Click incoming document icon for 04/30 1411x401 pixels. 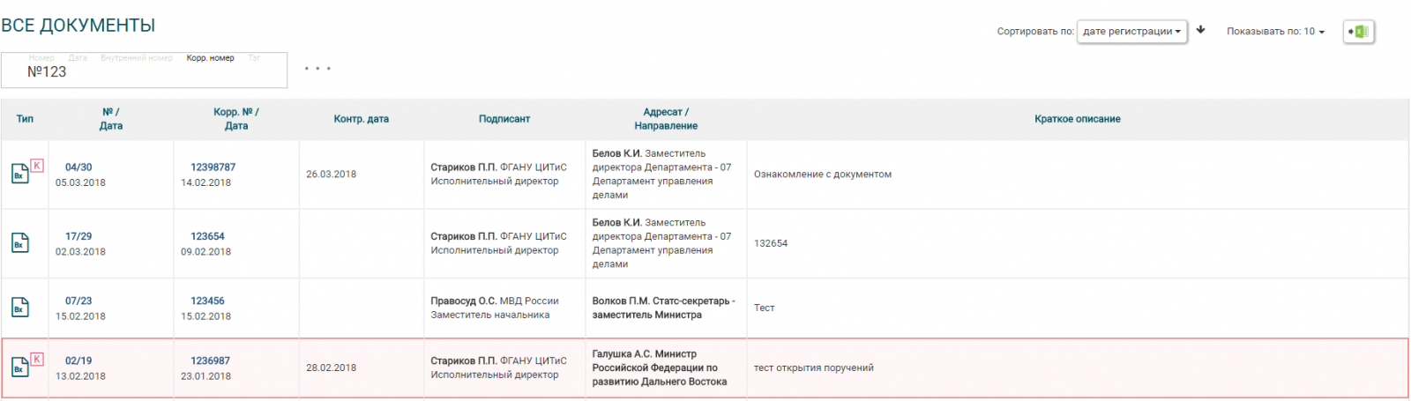19,174
